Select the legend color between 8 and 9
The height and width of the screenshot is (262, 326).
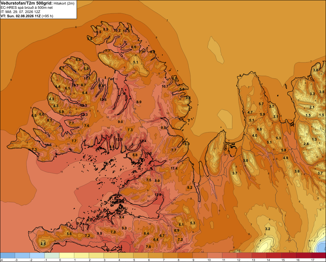click(185, 255)
